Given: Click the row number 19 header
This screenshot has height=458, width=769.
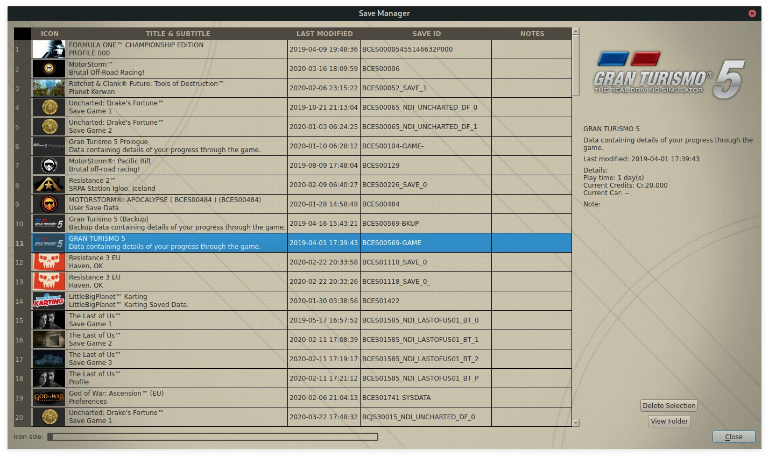Looking at the screenshot, I should pos(23,398).
